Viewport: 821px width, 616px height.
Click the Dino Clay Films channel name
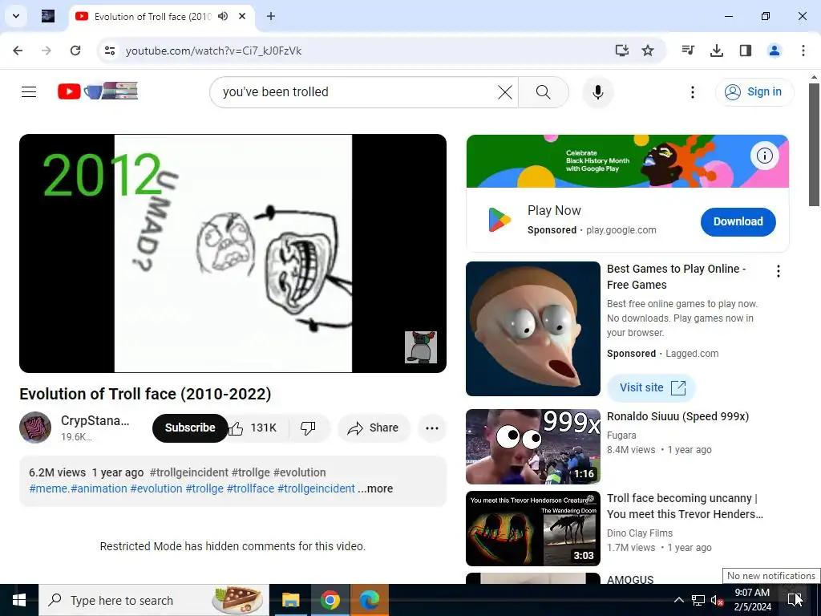click(x=639, y=533)
